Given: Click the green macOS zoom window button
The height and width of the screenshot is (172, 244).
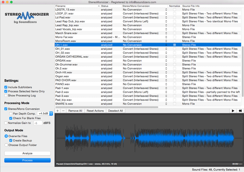Looking at the screenshot, I should [x=11, y=2].
